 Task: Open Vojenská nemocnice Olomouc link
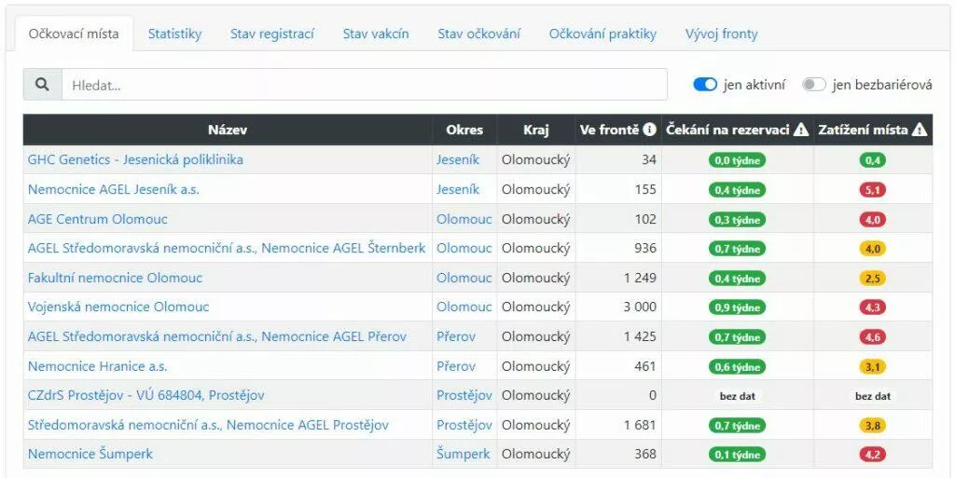tap(118, 307)
